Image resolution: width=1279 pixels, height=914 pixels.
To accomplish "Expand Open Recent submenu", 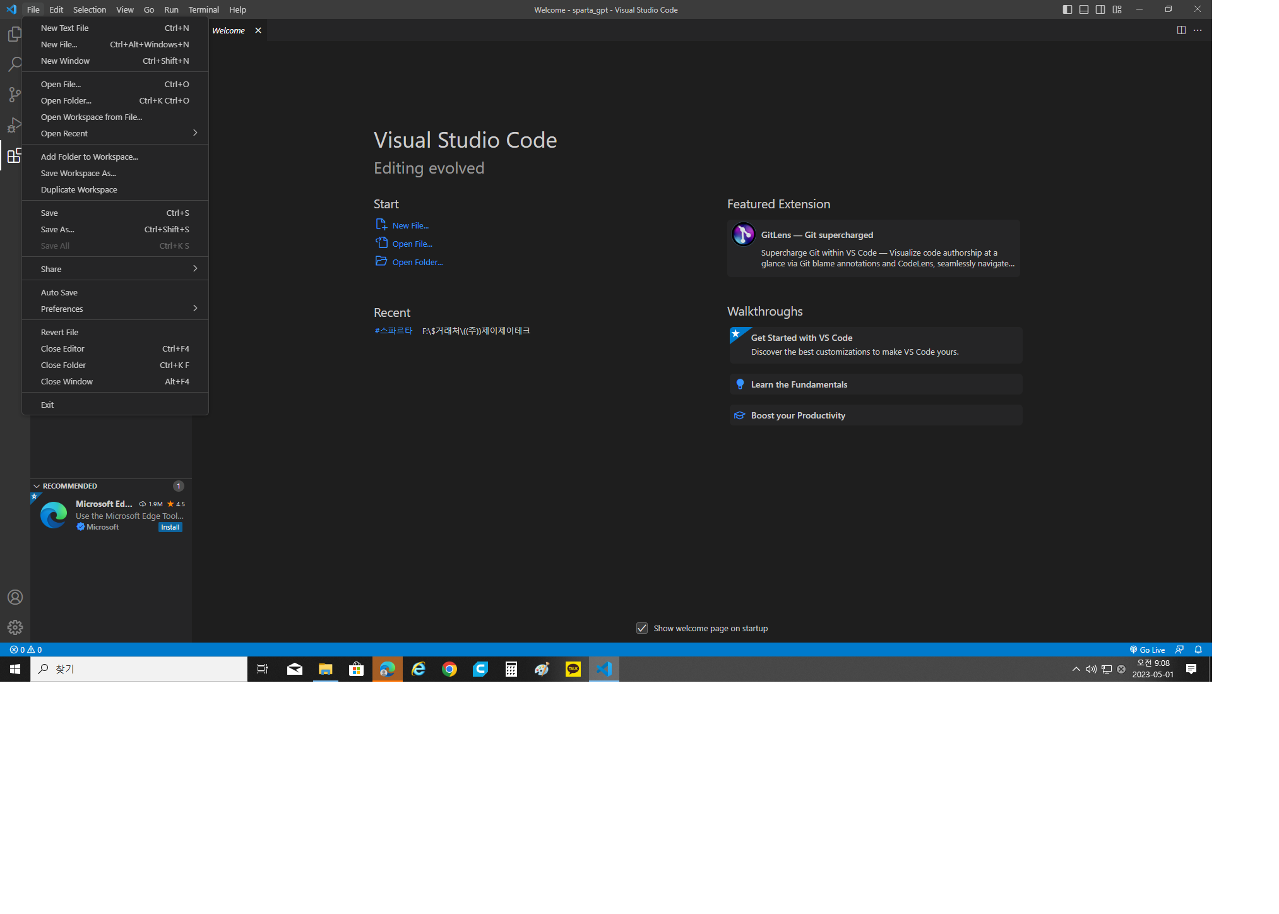I will [x=116, y=133].
